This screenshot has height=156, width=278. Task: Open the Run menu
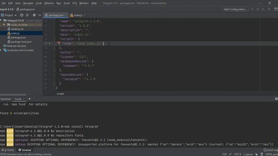pyautogui.click(x=59, y=3)
